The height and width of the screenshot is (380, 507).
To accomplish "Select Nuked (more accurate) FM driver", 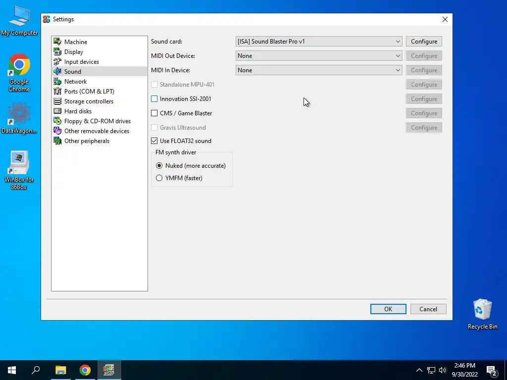I will [159, 165].
